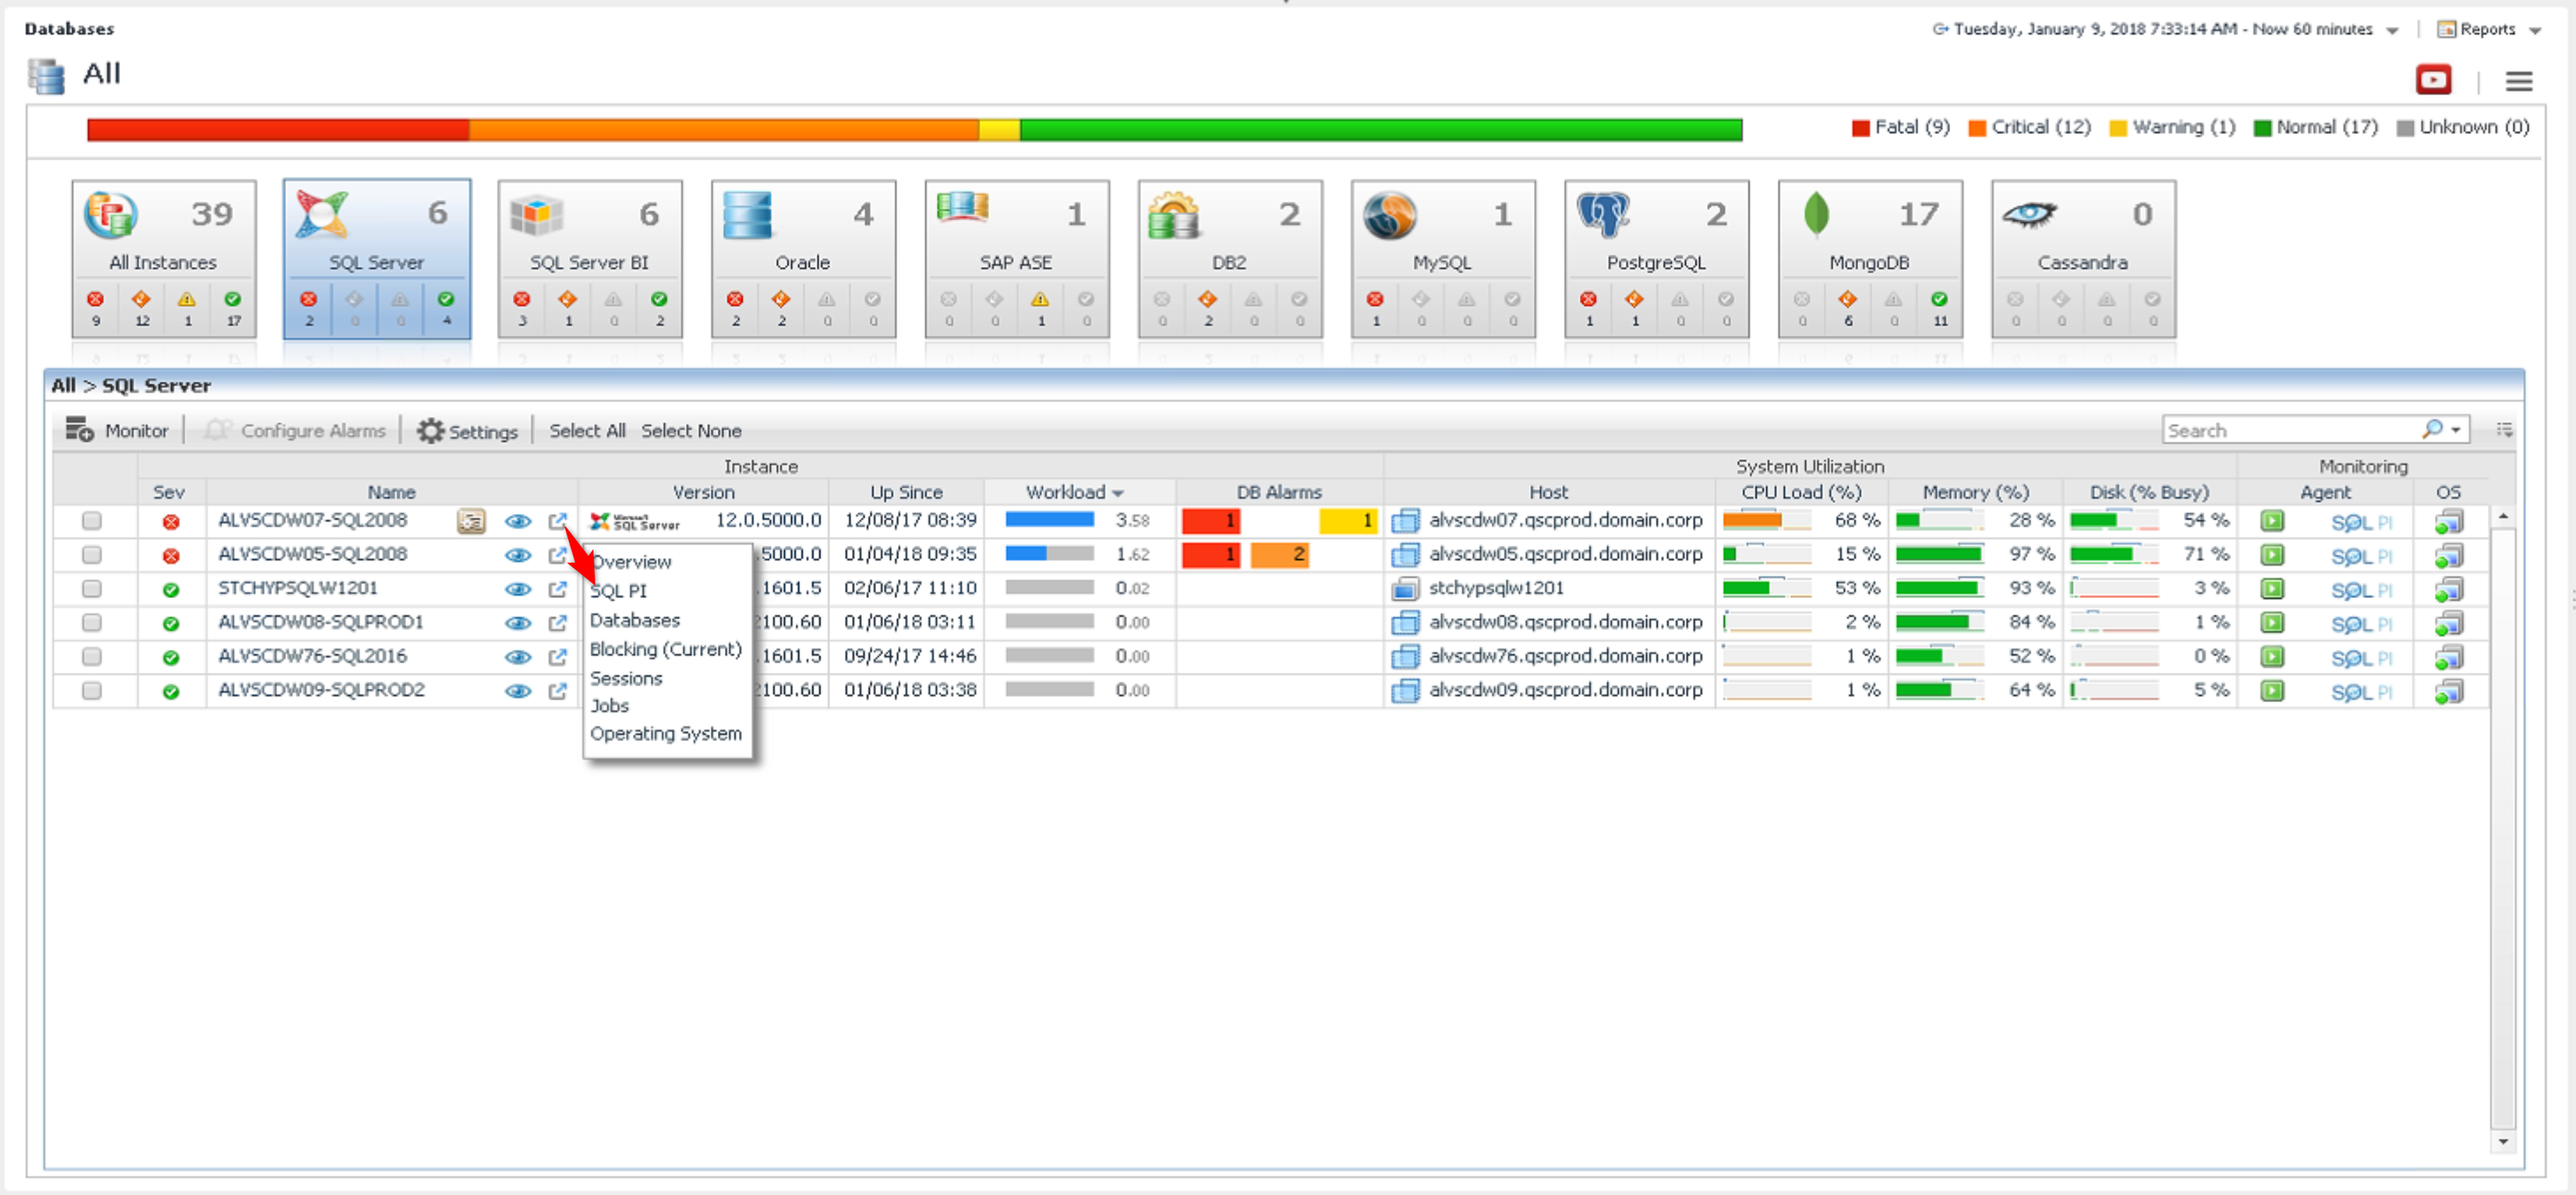The width and height of the screenshot is (2576, 1195).
Task: Click the OS monitoring icon for ALVSCDW05-SQL2008
Action: point(2448,556)
